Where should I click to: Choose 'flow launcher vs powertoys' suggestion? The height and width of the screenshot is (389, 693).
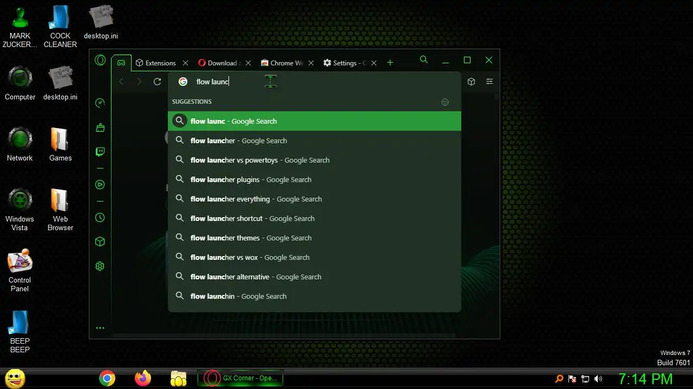[x=315, y=160]
